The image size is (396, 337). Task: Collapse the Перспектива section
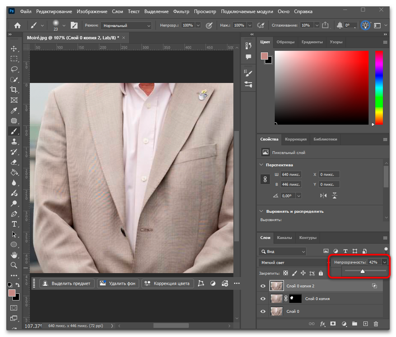261,165
